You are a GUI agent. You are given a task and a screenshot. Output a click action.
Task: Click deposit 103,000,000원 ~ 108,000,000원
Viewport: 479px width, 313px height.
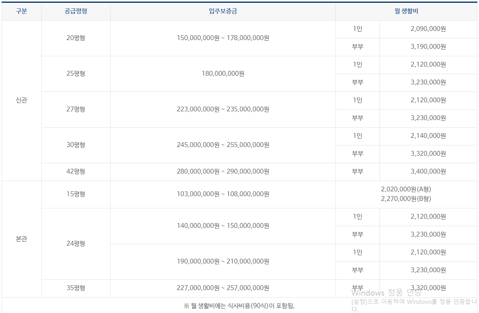223,194
